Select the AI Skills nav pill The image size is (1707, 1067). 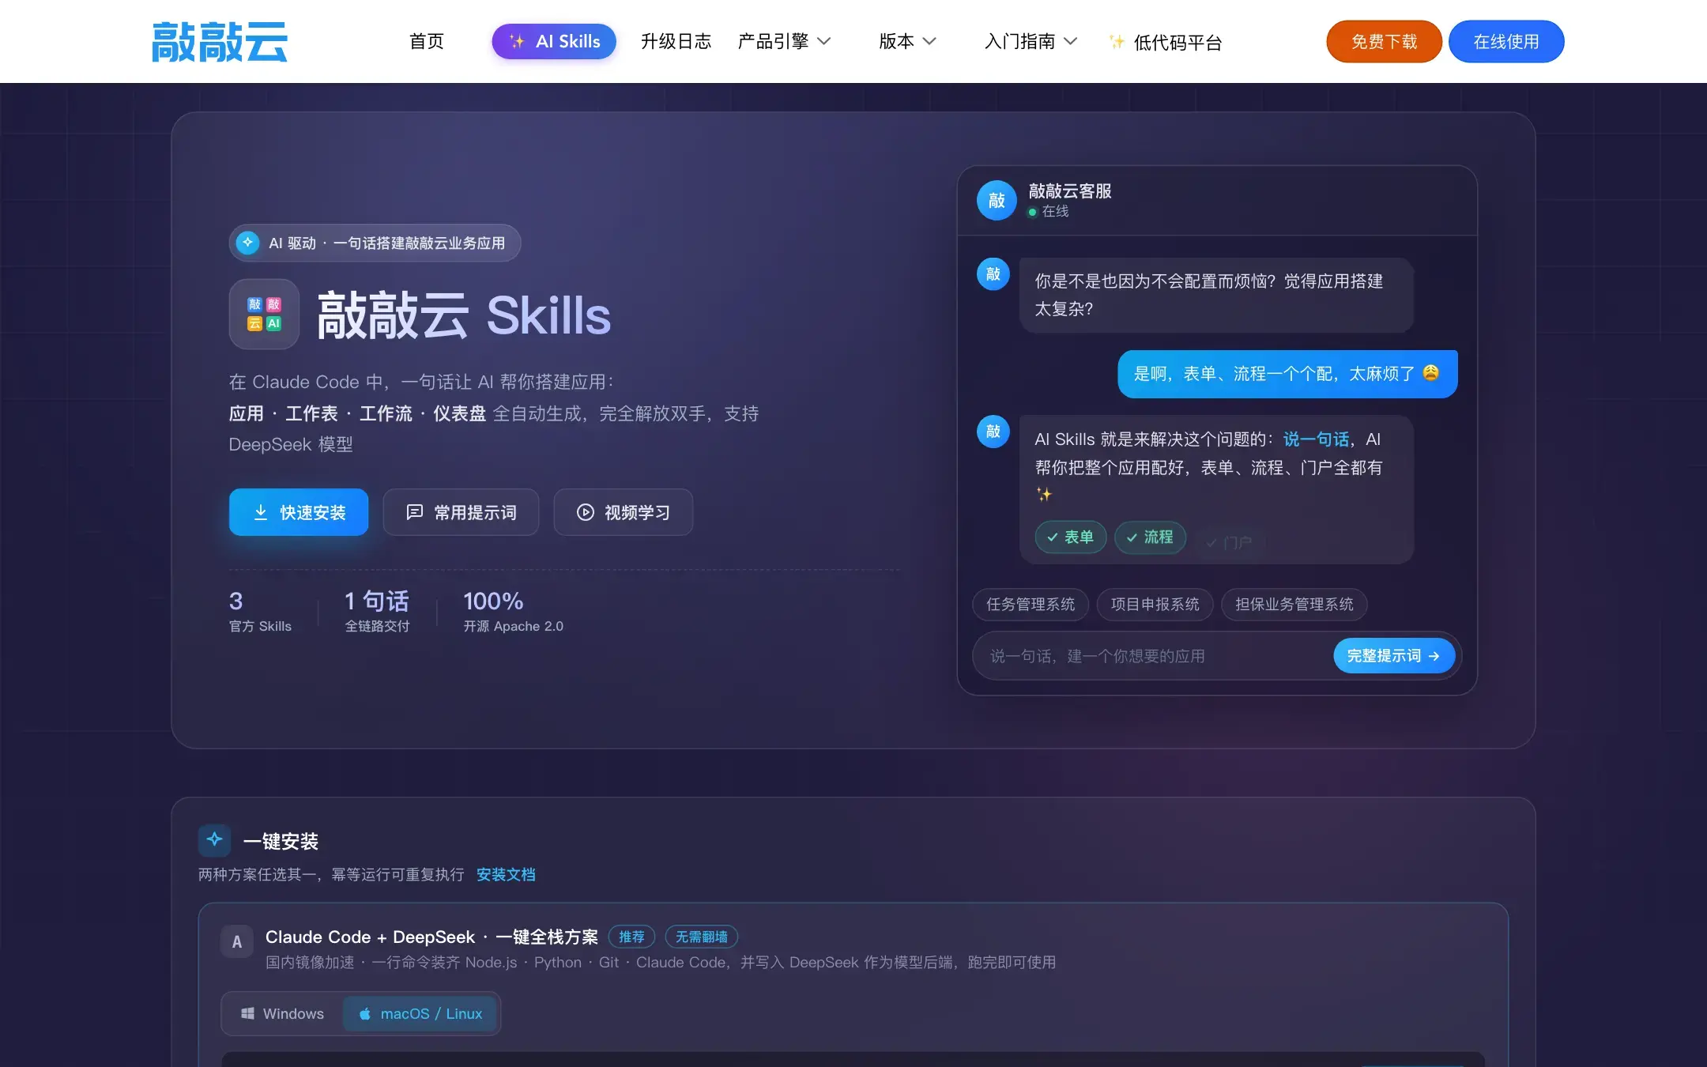click(554, 41)
